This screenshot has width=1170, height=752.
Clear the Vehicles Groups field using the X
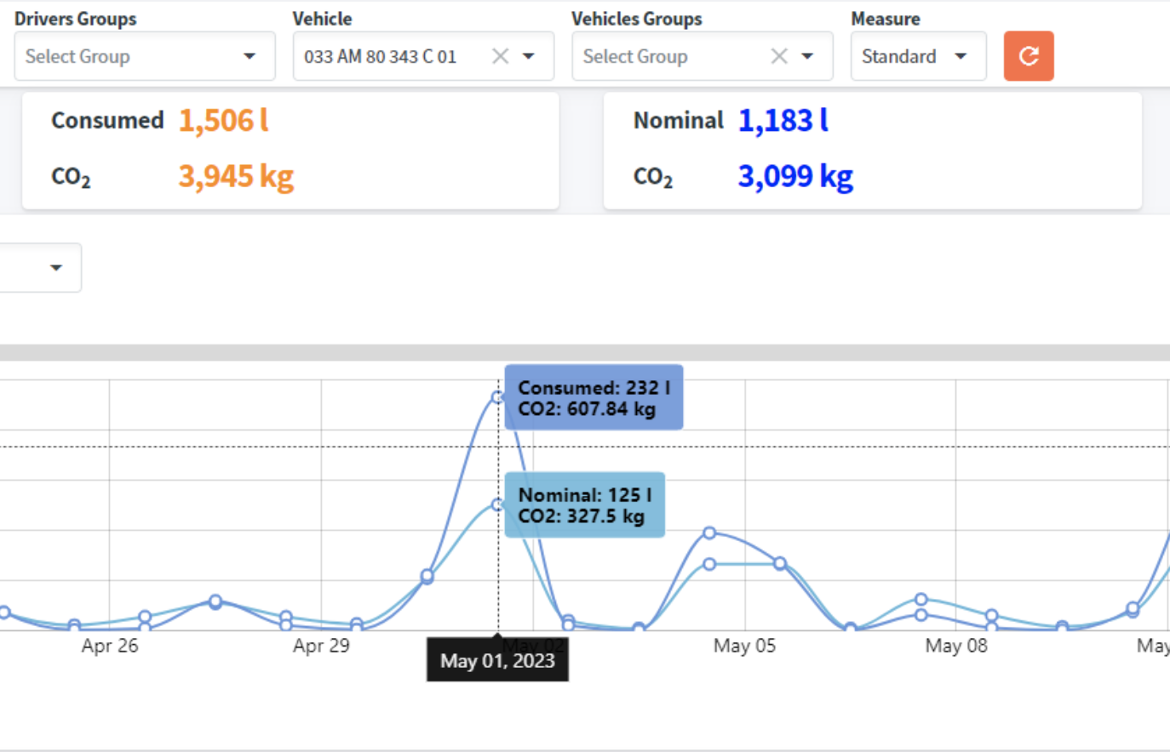click(778, 56)
